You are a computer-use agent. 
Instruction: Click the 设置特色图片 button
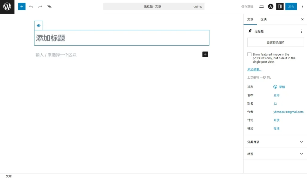tap(276, 42)
